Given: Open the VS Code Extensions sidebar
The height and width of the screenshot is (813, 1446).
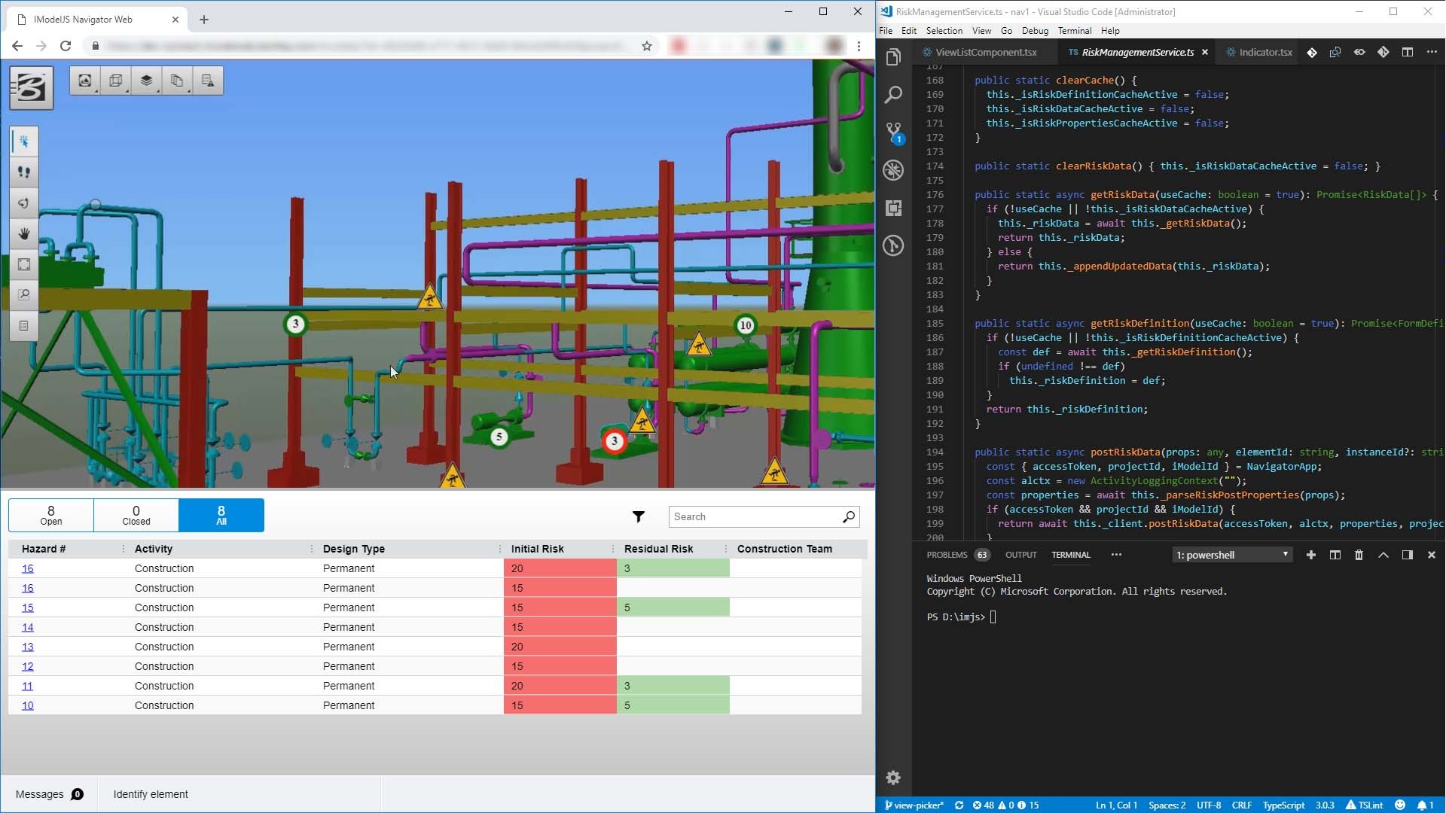Looking at the screenshot, I should (x=894, y=208).
